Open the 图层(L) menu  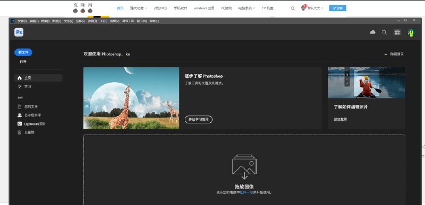(x=57, y=21)
